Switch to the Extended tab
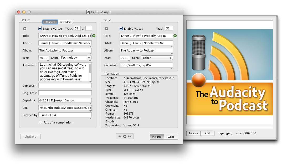The height and width of the screenshot is (165, 282). click(65, 22)
